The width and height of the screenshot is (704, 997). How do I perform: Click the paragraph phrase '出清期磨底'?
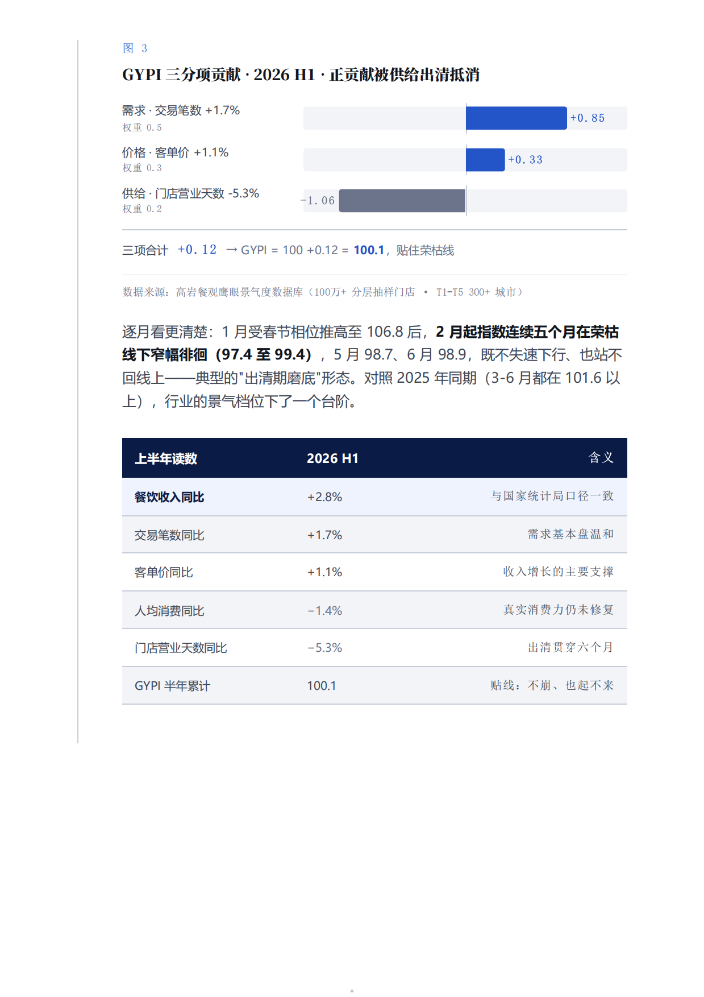click(x=280, y=378)
